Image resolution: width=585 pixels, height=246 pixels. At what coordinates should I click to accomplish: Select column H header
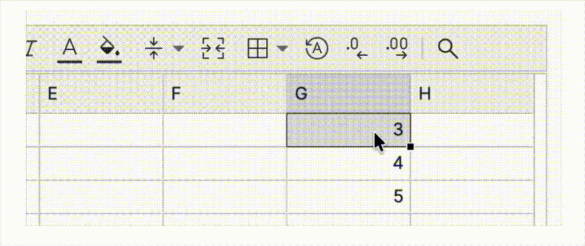[x=472, y=94]
